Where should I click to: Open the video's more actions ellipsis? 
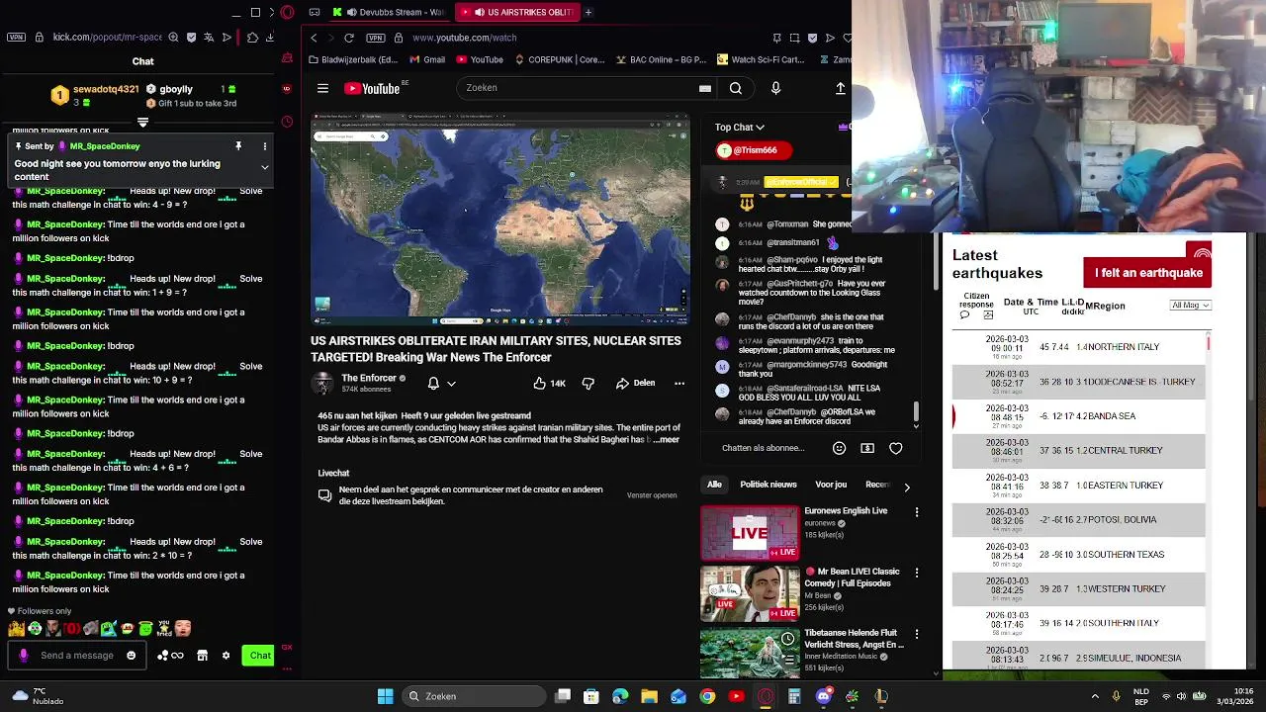click(x=679, y=383)
